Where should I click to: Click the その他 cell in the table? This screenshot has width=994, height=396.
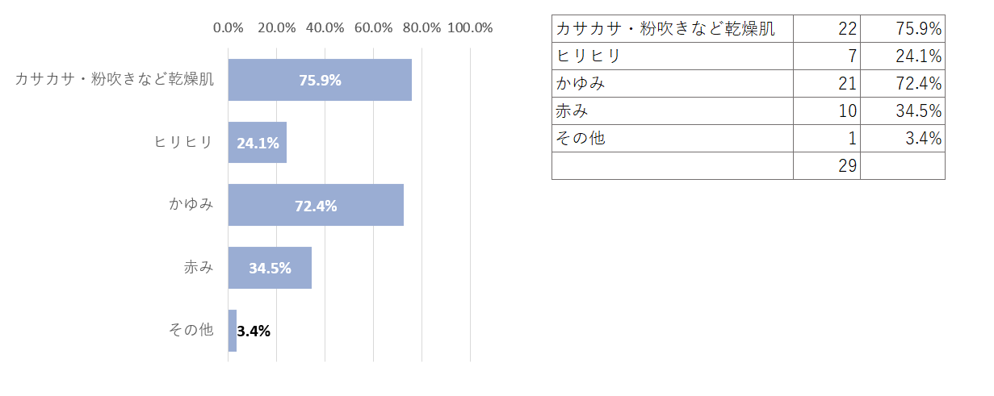672,139
